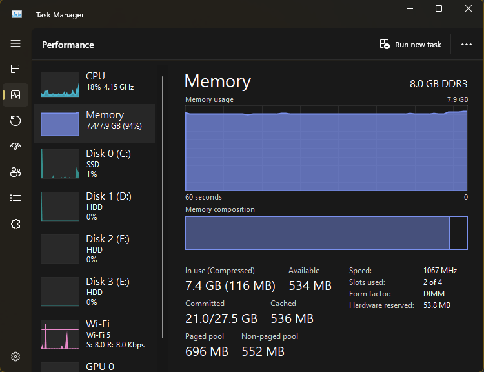Open the Users page icon
This screenshot has width=484, height=372.
15,172
